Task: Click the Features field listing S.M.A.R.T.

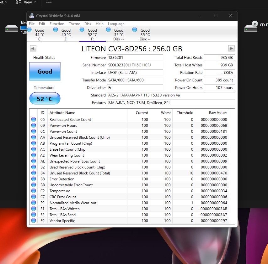Action: 171,102
